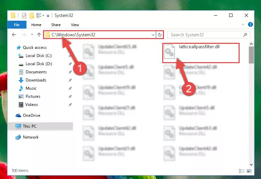Click the pin icon next to Pictures
261x179 pixels.
pyautogui.click(x=70, y=96)
